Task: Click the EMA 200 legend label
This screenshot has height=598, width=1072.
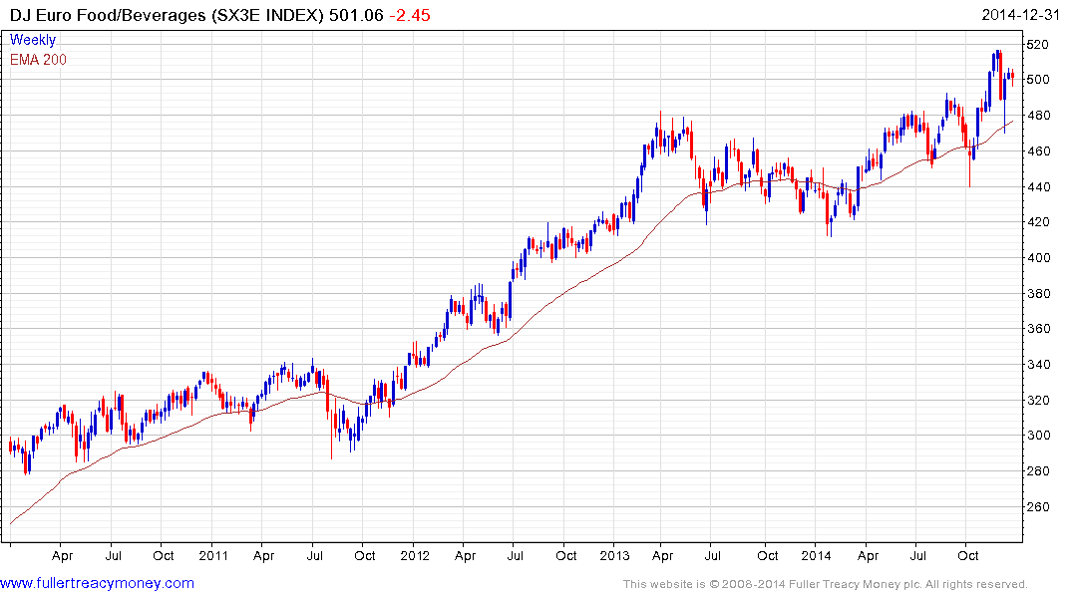Action: pyautogui.click(x=38, y=60)
